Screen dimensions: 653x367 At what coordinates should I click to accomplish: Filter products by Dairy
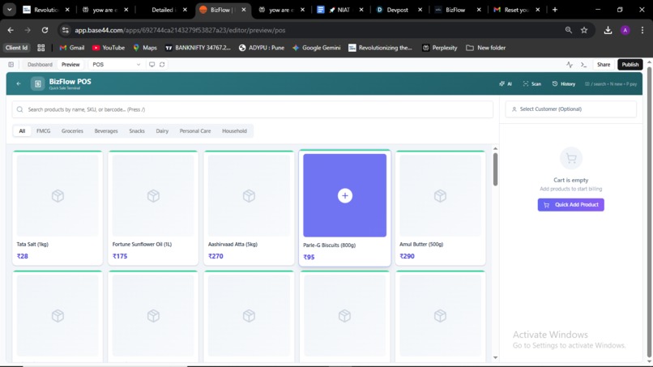(162, 130)
